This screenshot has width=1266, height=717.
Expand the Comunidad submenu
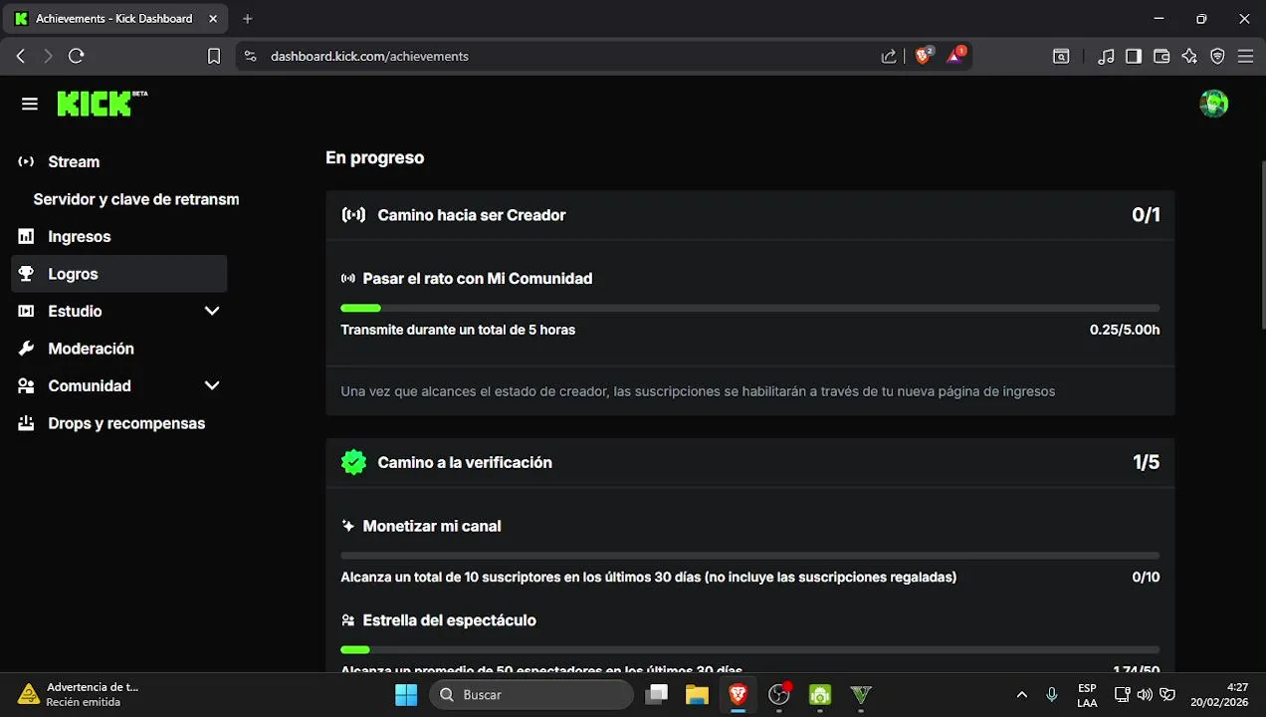[x=212, y=385]
